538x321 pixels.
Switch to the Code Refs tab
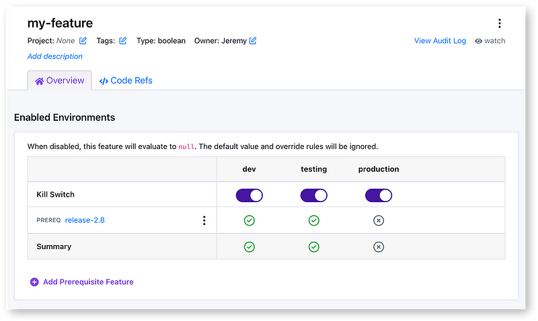126,81
